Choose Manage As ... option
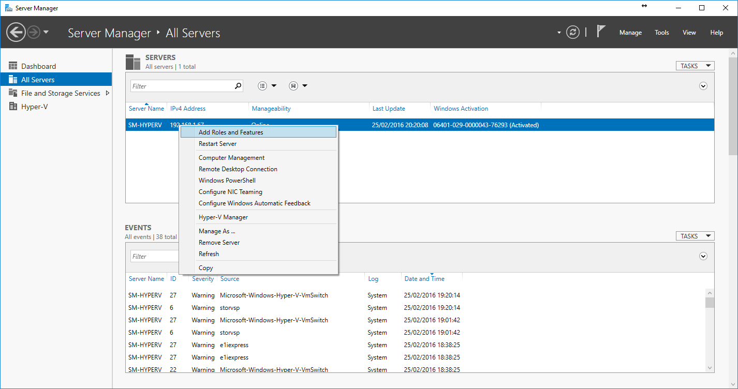Image resolution: width=738 pixels, height=389 pixels. click(x=258, y=231)
